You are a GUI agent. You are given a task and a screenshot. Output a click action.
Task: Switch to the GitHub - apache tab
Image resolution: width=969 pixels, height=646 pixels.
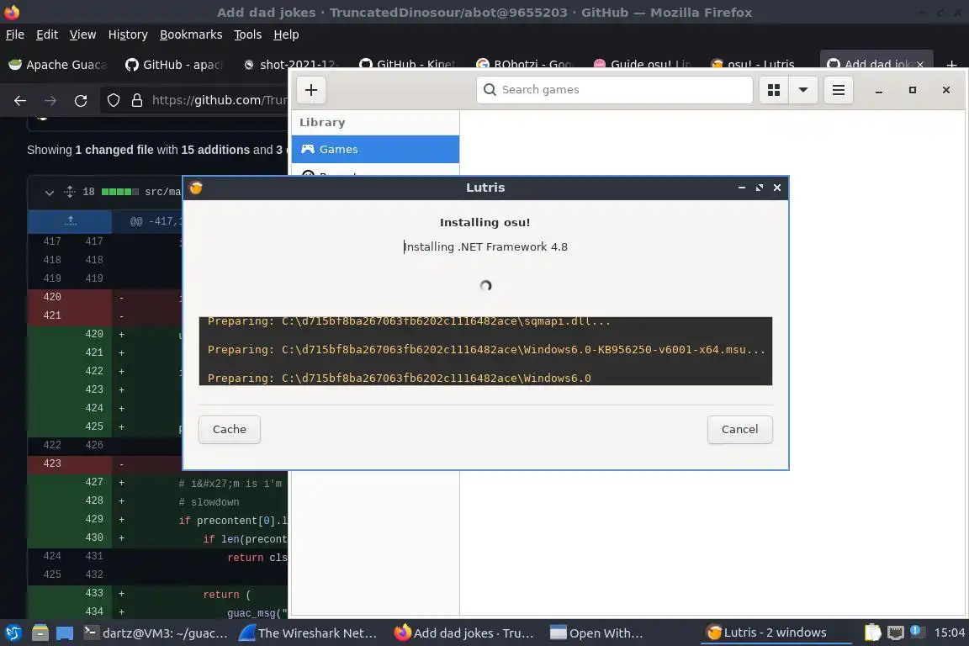[174, 64]
